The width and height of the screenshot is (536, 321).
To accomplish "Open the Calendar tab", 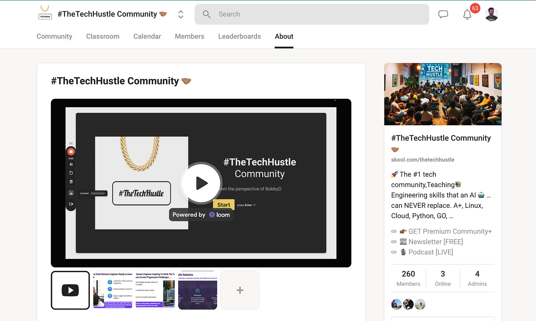I will [147, 36].
